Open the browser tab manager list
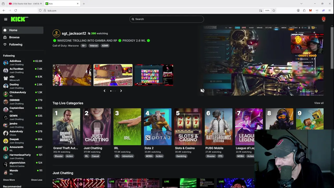The height and width of the screenshot is (188, 334). click(x=301, y=4)
